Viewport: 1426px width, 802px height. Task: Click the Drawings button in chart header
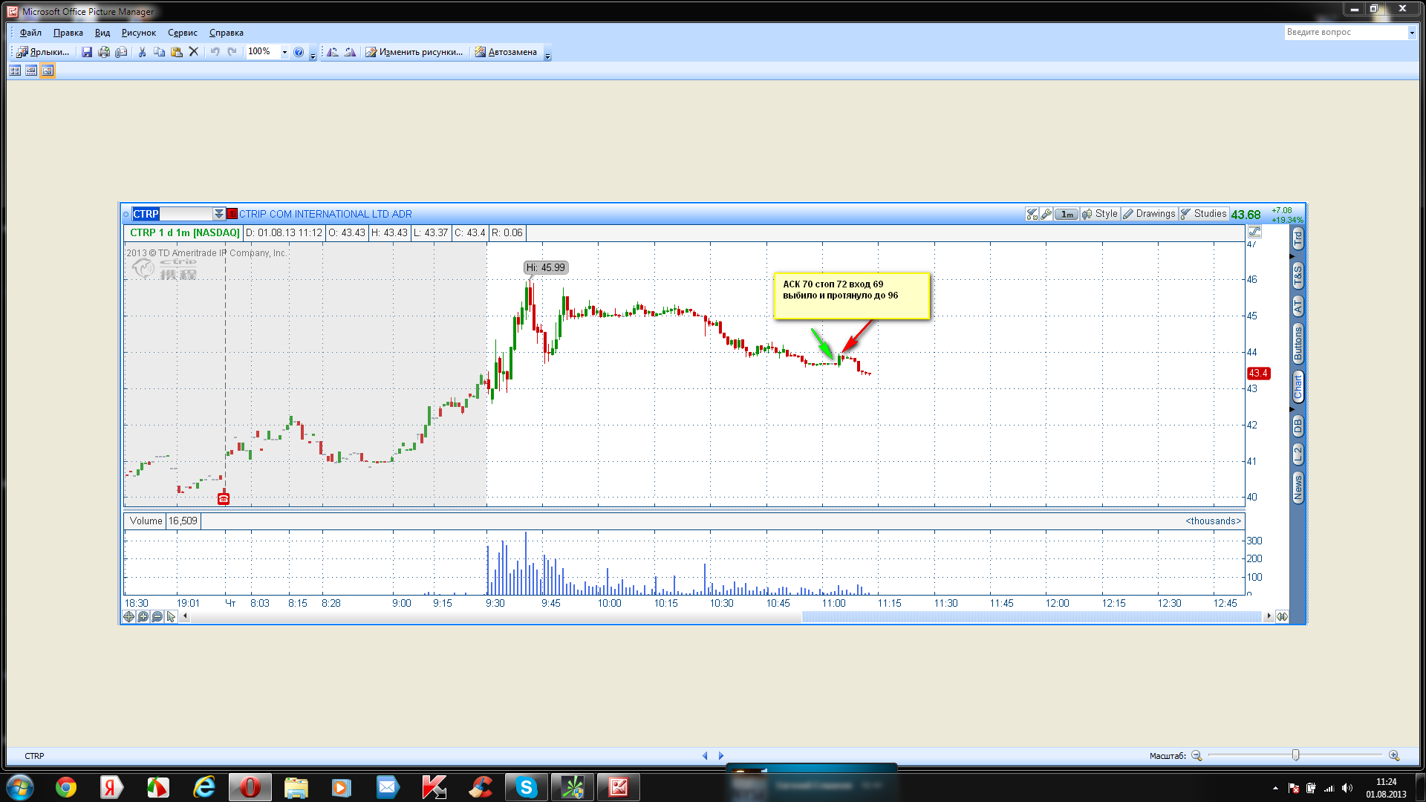1149,214
